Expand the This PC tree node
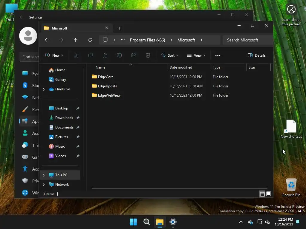Image resolution: width=306 pixels, height=229 pixels. [44, 175]
